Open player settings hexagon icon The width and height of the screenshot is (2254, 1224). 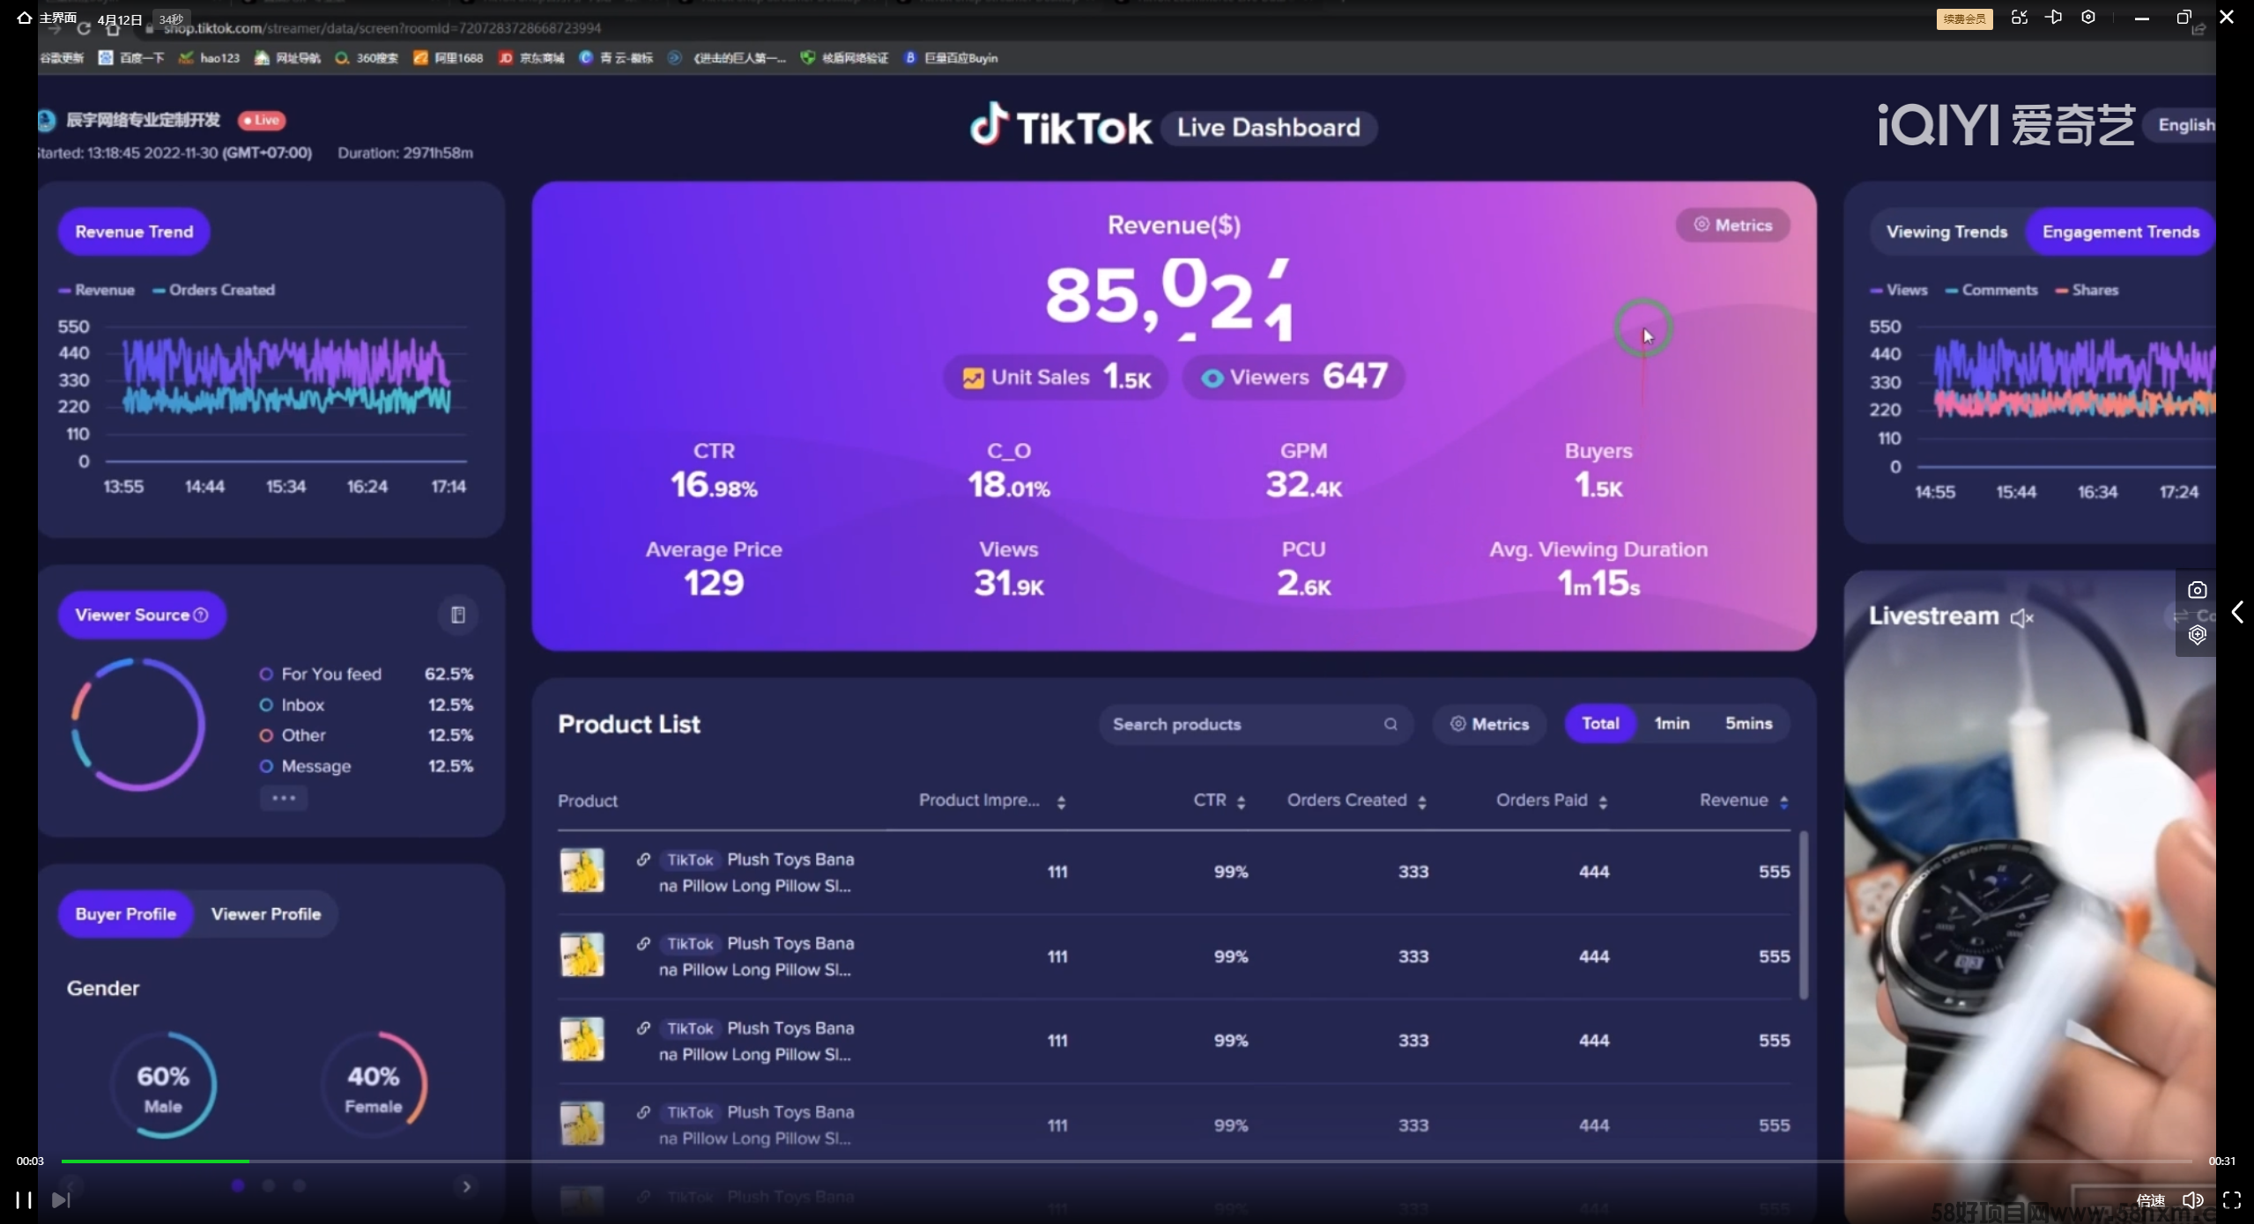tap(2088, 18)
